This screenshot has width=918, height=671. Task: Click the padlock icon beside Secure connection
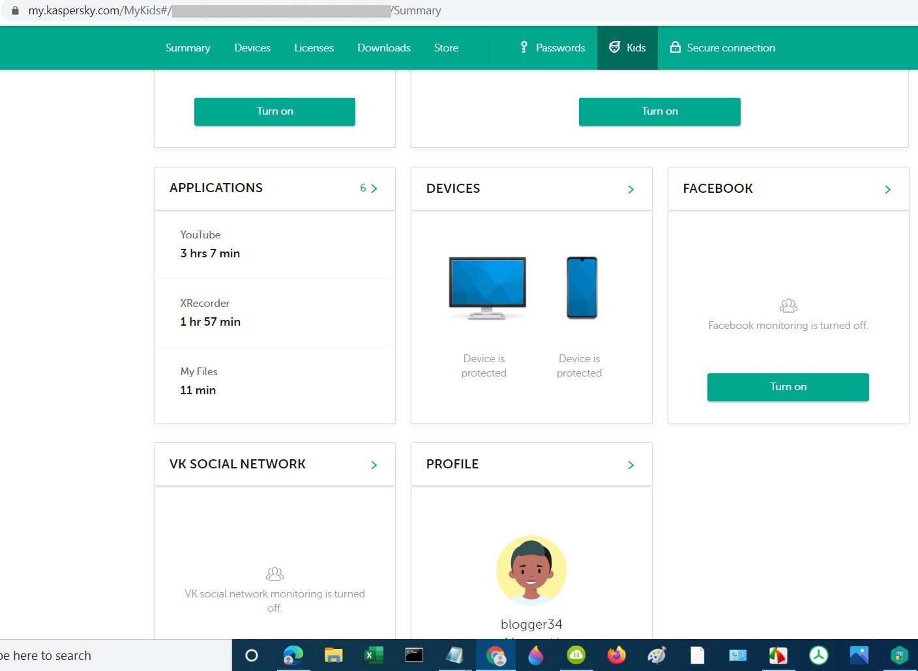pos(675,47)
